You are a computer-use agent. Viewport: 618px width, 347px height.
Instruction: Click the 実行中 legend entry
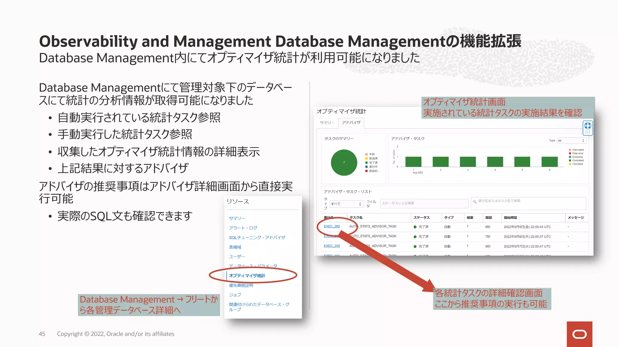(371, 167)
